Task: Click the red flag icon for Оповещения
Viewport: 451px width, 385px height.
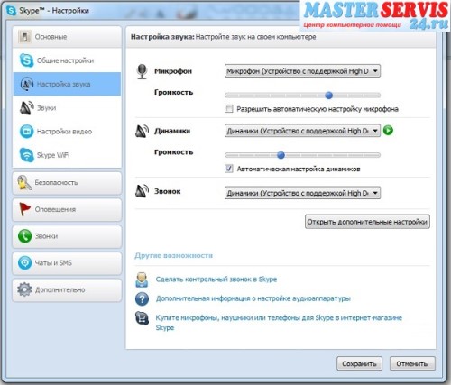Action: click(24, 209)
